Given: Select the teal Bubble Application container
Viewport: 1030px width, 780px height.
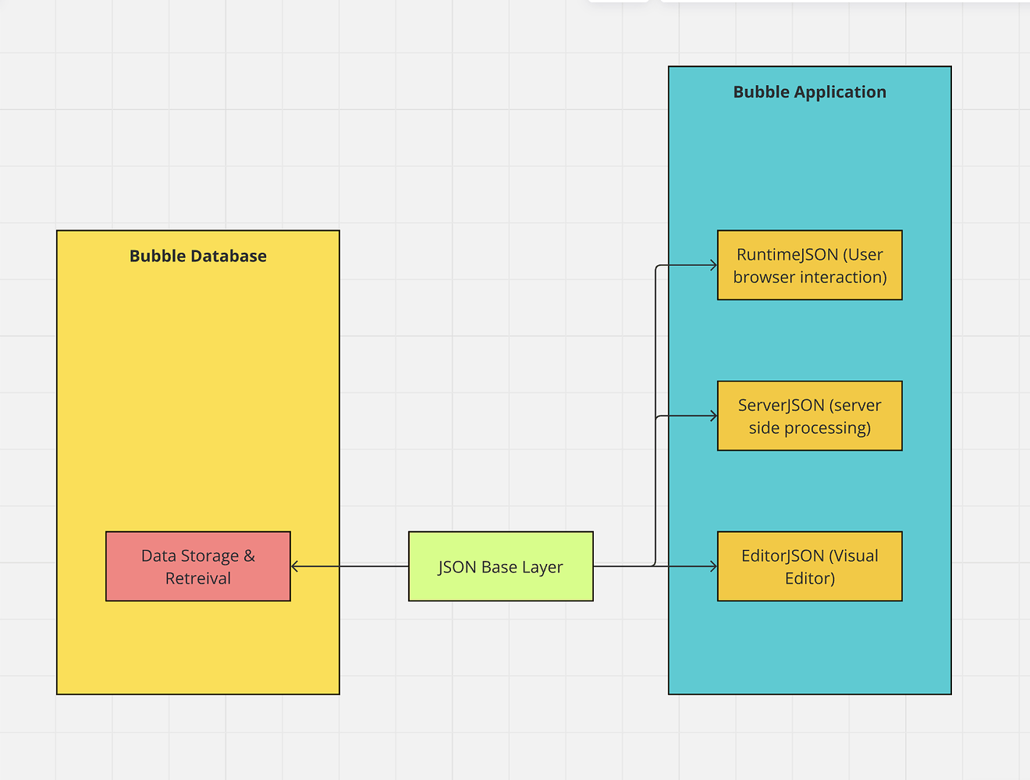Looking at the screenshot, I should (x=809, y=156).
